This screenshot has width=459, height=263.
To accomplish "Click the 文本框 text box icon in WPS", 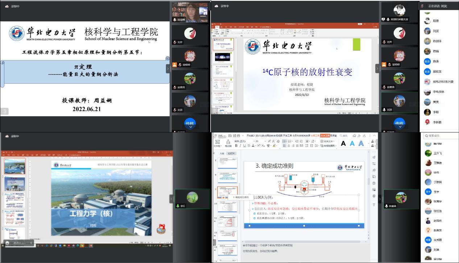I will pyautogui.click(x=217, y=142).
